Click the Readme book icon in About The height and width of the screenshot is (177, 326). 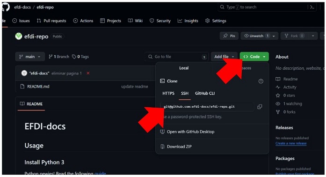coord(278,79)
